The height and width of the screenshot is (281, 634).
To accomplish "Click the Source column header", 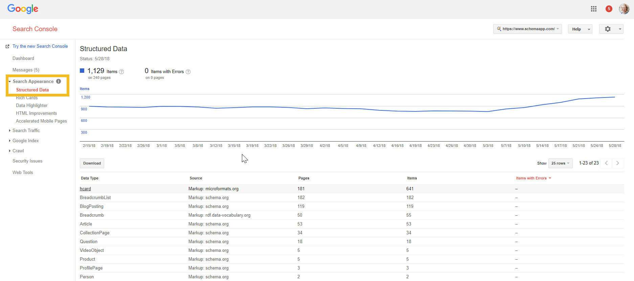I will 196,178.
